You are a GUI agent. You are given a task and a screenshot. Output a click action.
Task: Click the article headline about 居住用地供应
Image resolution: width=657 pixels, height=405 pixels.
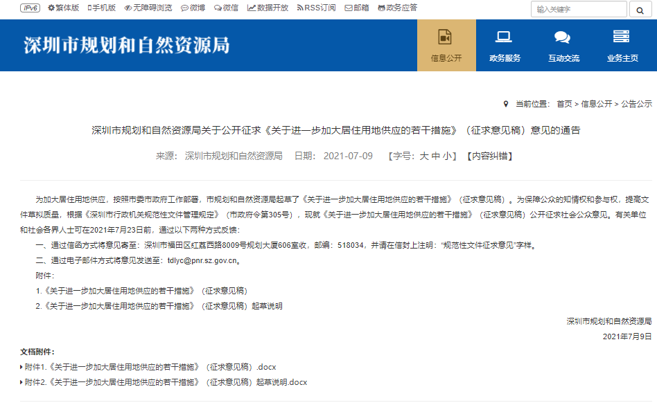(x=336, y=130)
